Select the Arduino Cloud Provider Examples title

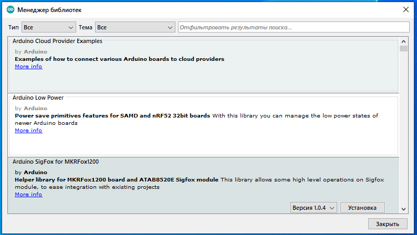(x=58, y=41)
